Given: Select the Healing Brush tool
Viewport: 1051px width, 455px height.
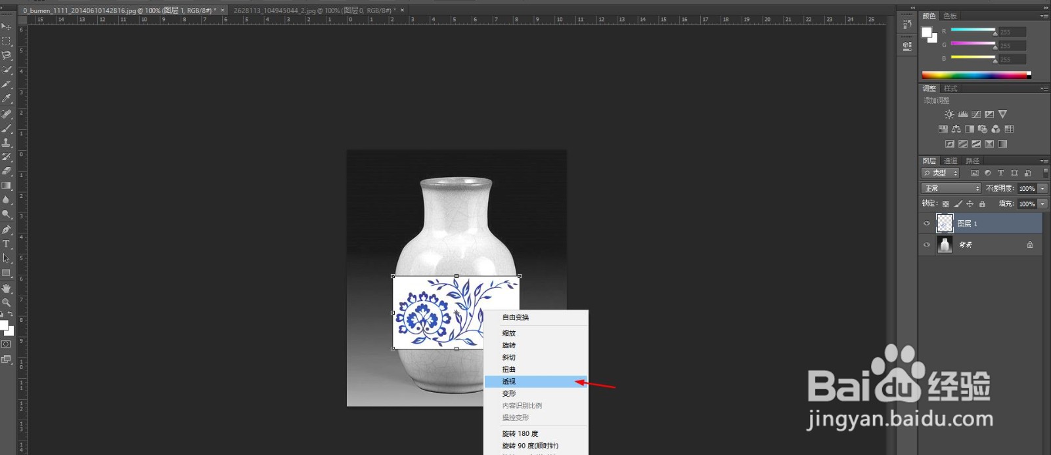Looking at the screenshot, I should [x=7, y=114].
